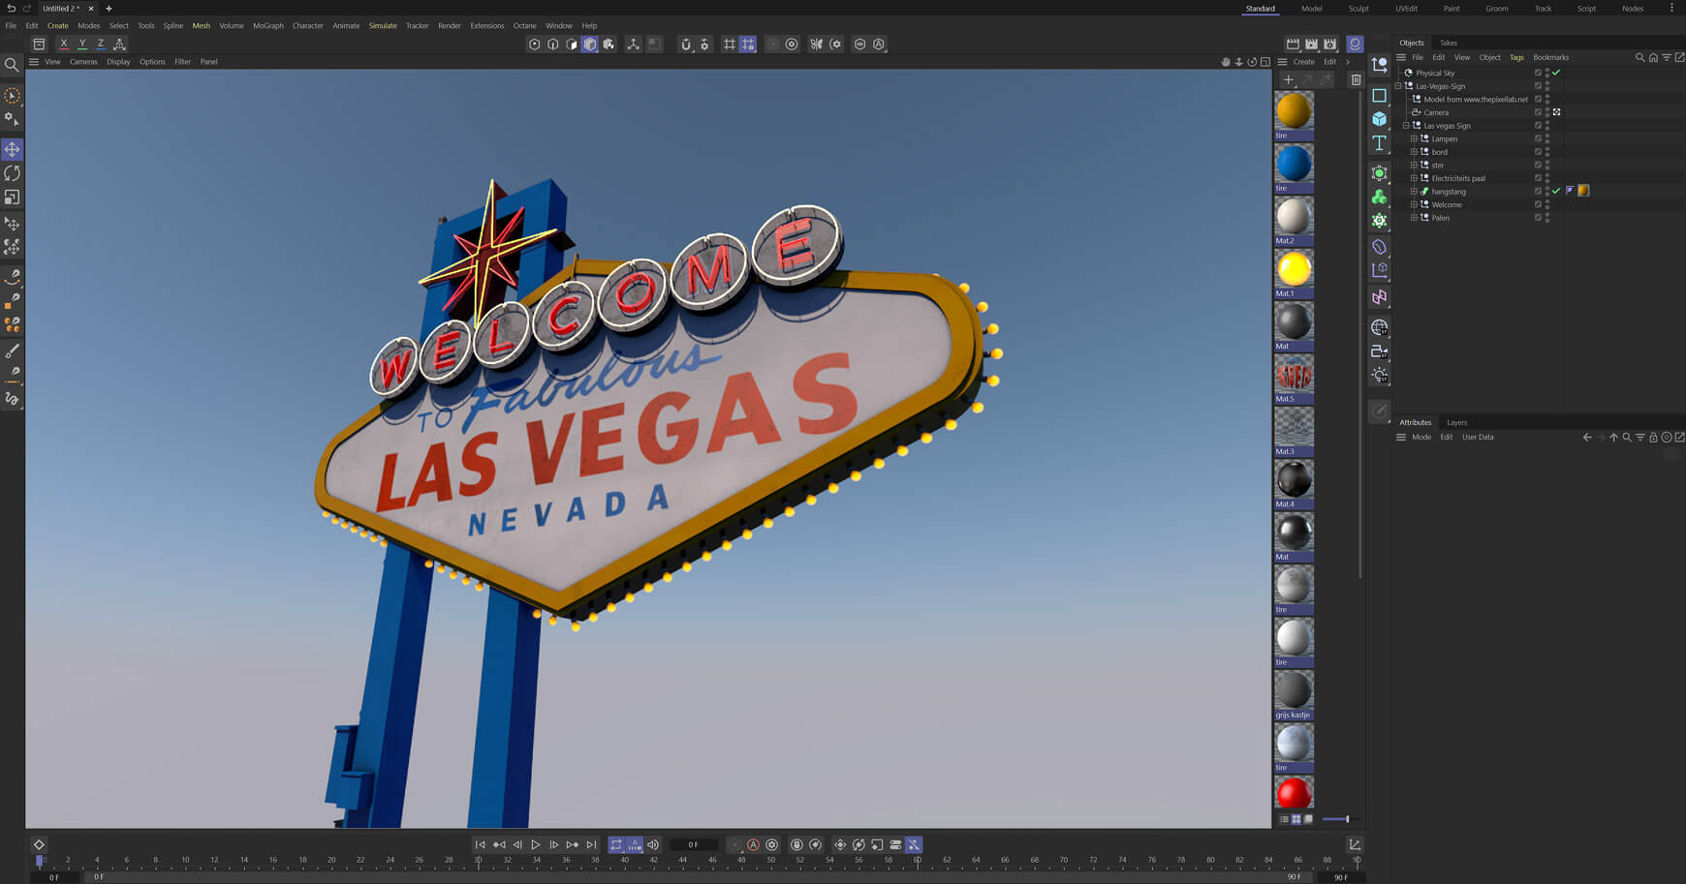Toggle visibility dots for Welcome object
Screen dimensions: 1686x884
point(1547,204)
